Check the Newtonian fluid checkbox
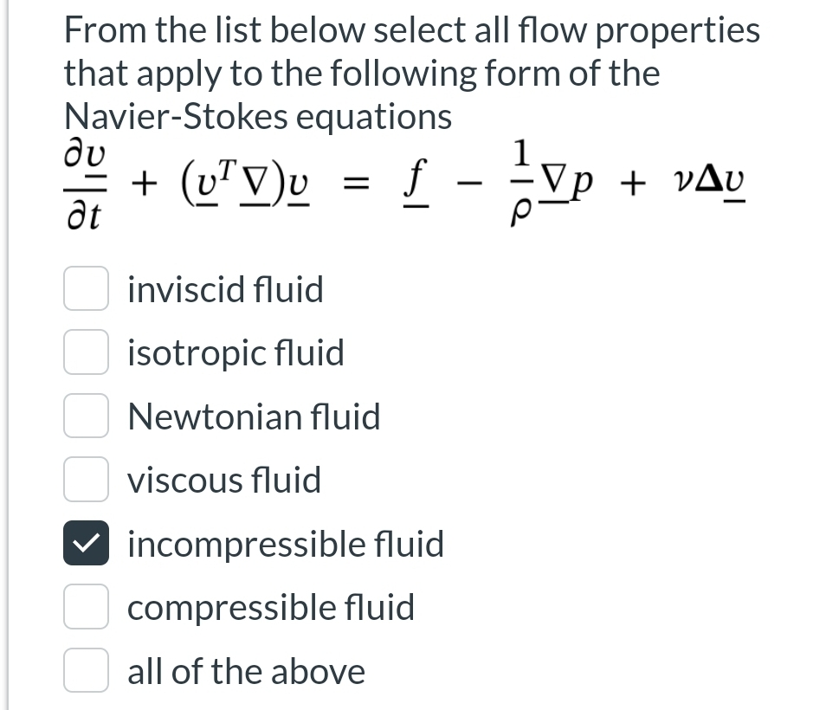This screenshot has width=826, height=710. [86, 416]
